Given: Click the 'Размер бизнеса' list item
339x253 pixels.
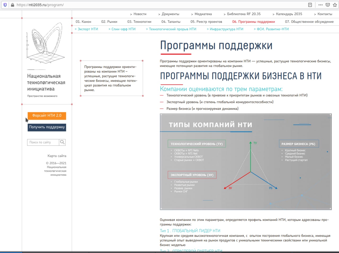Looking at the screenshot, I should click(202, 109).
